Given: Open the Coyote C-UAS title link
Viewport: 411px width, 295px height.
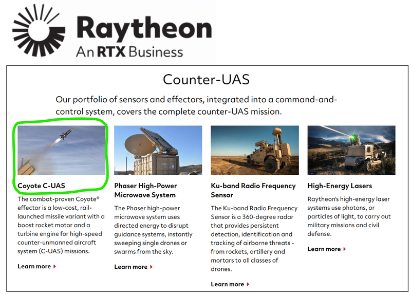Looking at the screenshot, I should point(41,186).
